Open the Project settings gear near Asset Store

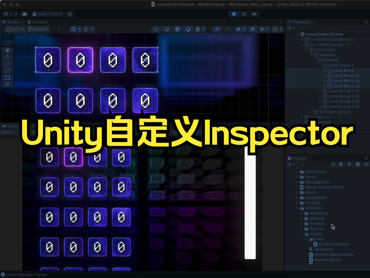point(70,14)
